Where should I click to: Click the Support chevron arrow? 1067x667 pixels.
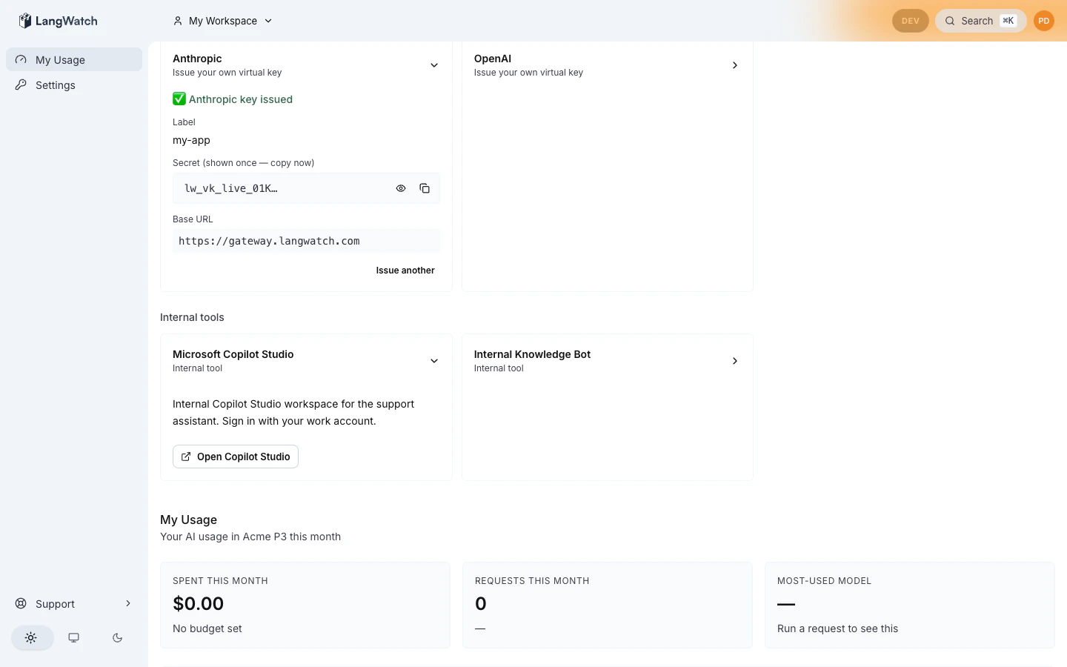[x=128, y=604]
